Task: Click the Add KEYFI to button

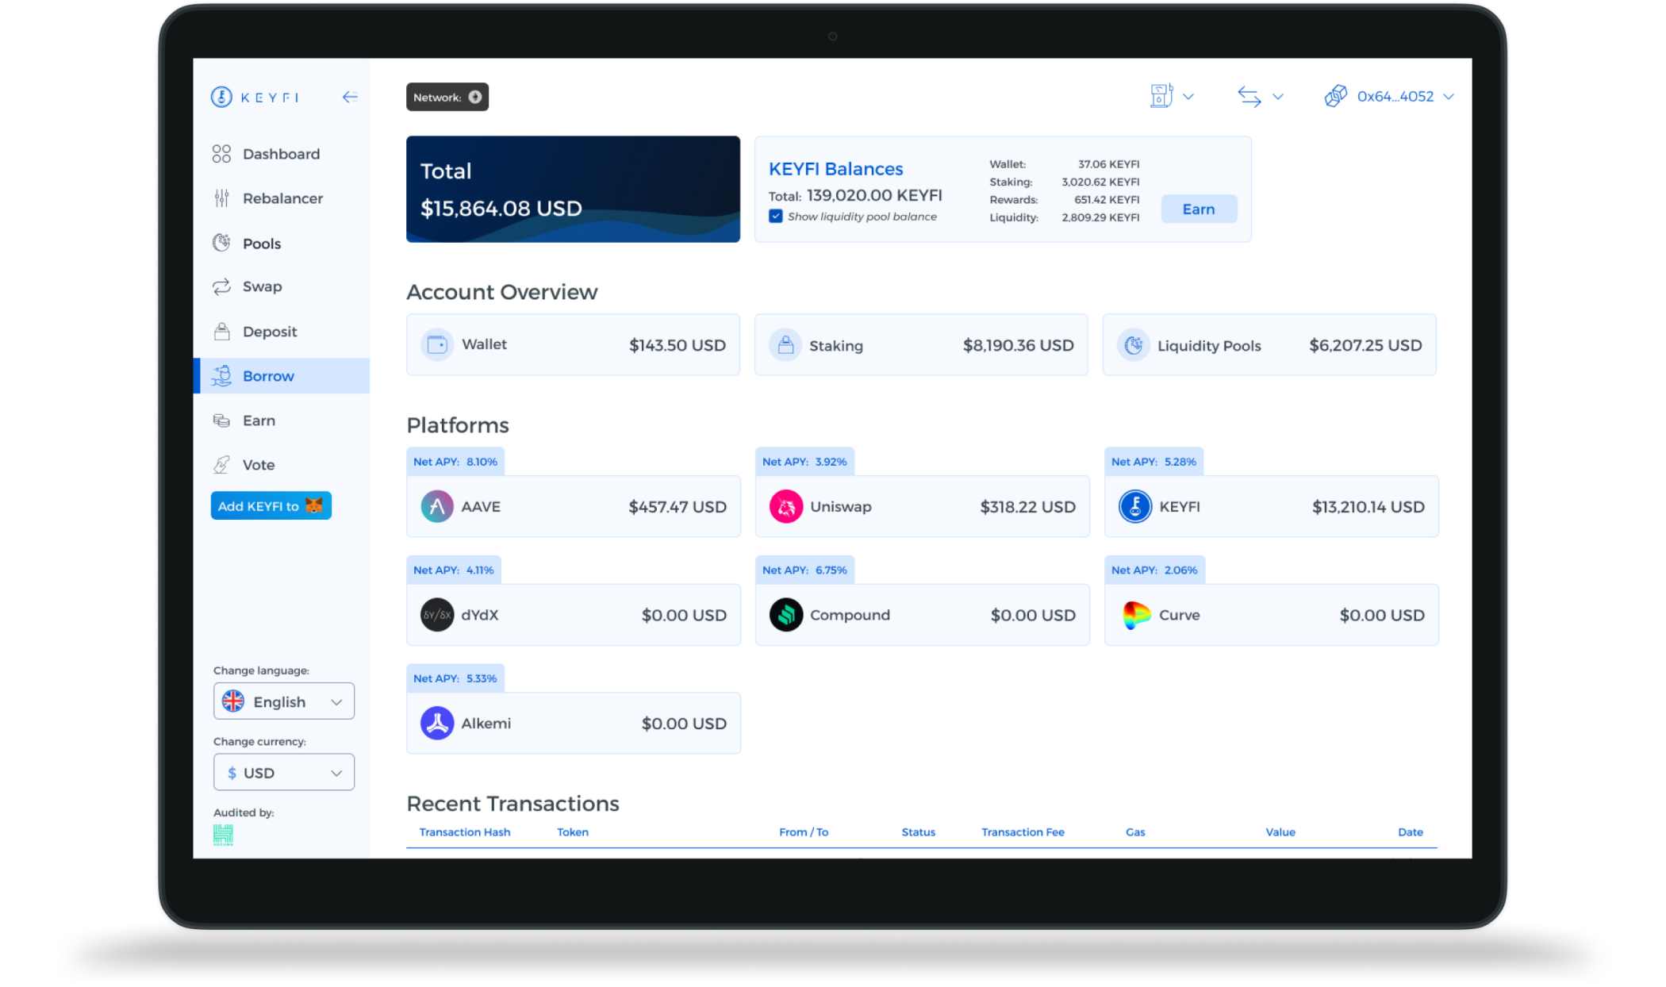Action: tap(271, 506)
